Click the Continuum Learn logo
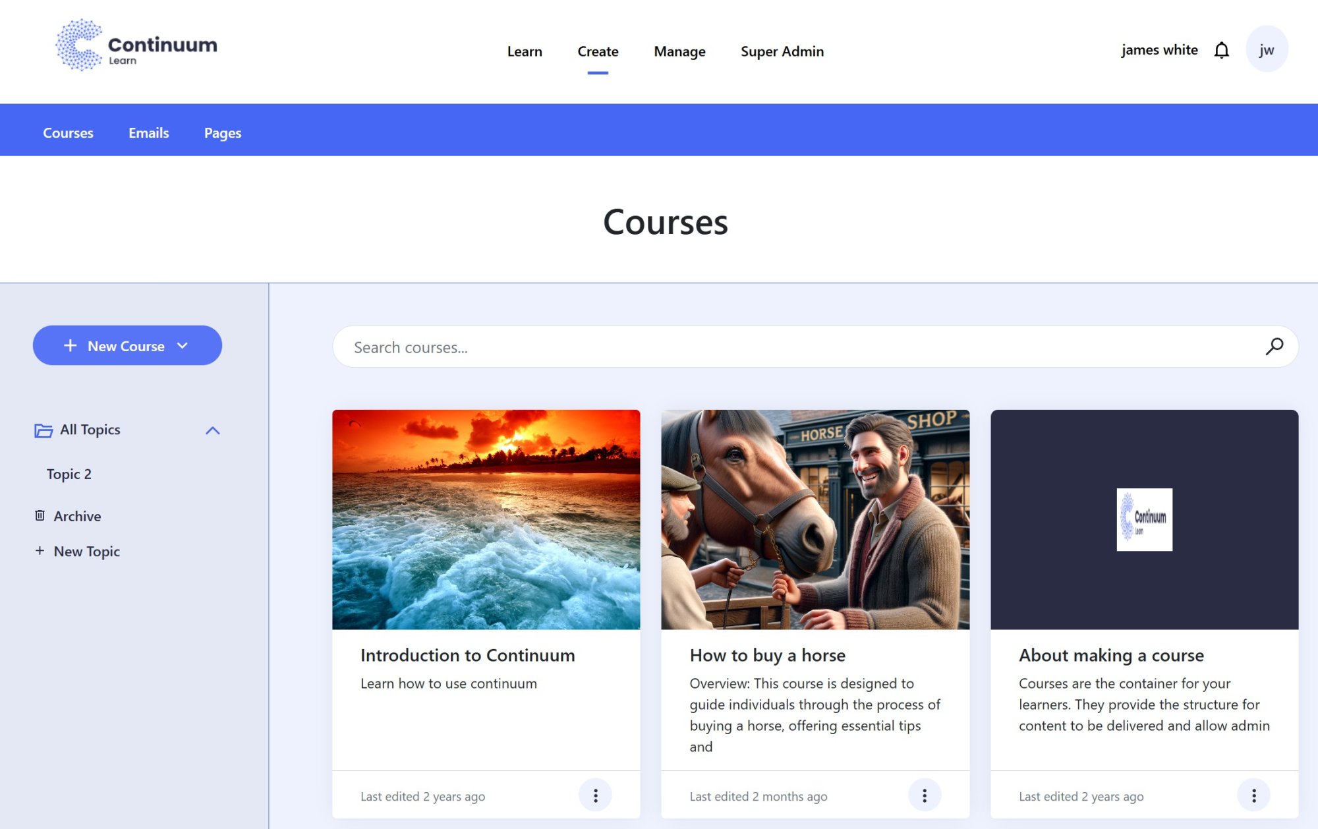 (136, 45)
